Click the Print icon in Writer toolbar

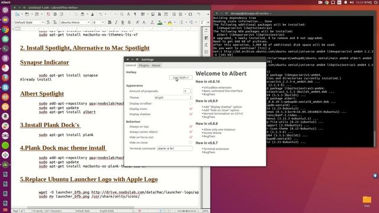point(55,14)
